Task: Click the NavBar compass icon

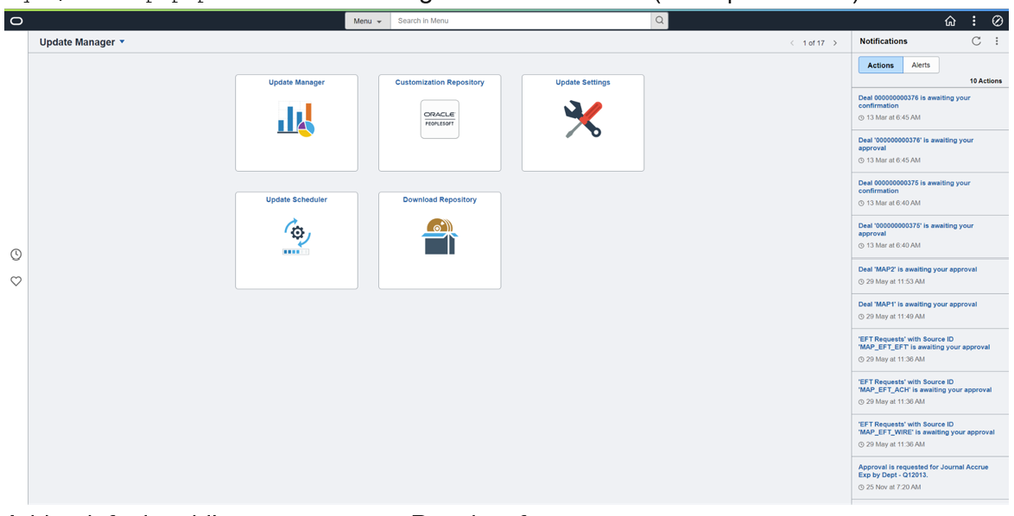Action: pyautogui.click(x=998, y=21)
